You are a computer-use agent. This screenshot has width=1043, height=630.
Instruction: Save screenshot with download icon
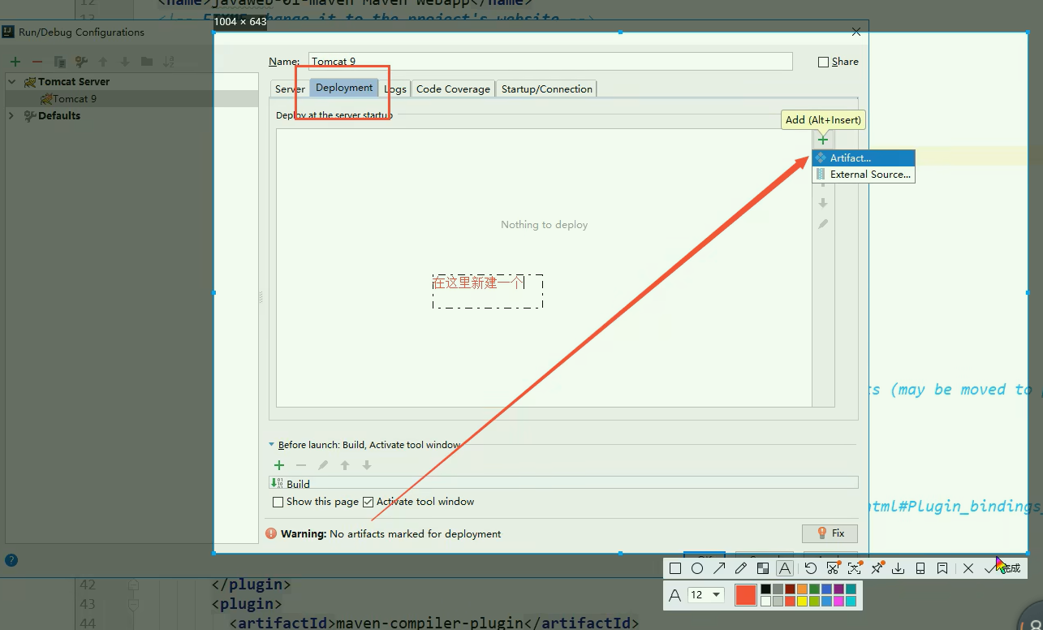[899, 568]
